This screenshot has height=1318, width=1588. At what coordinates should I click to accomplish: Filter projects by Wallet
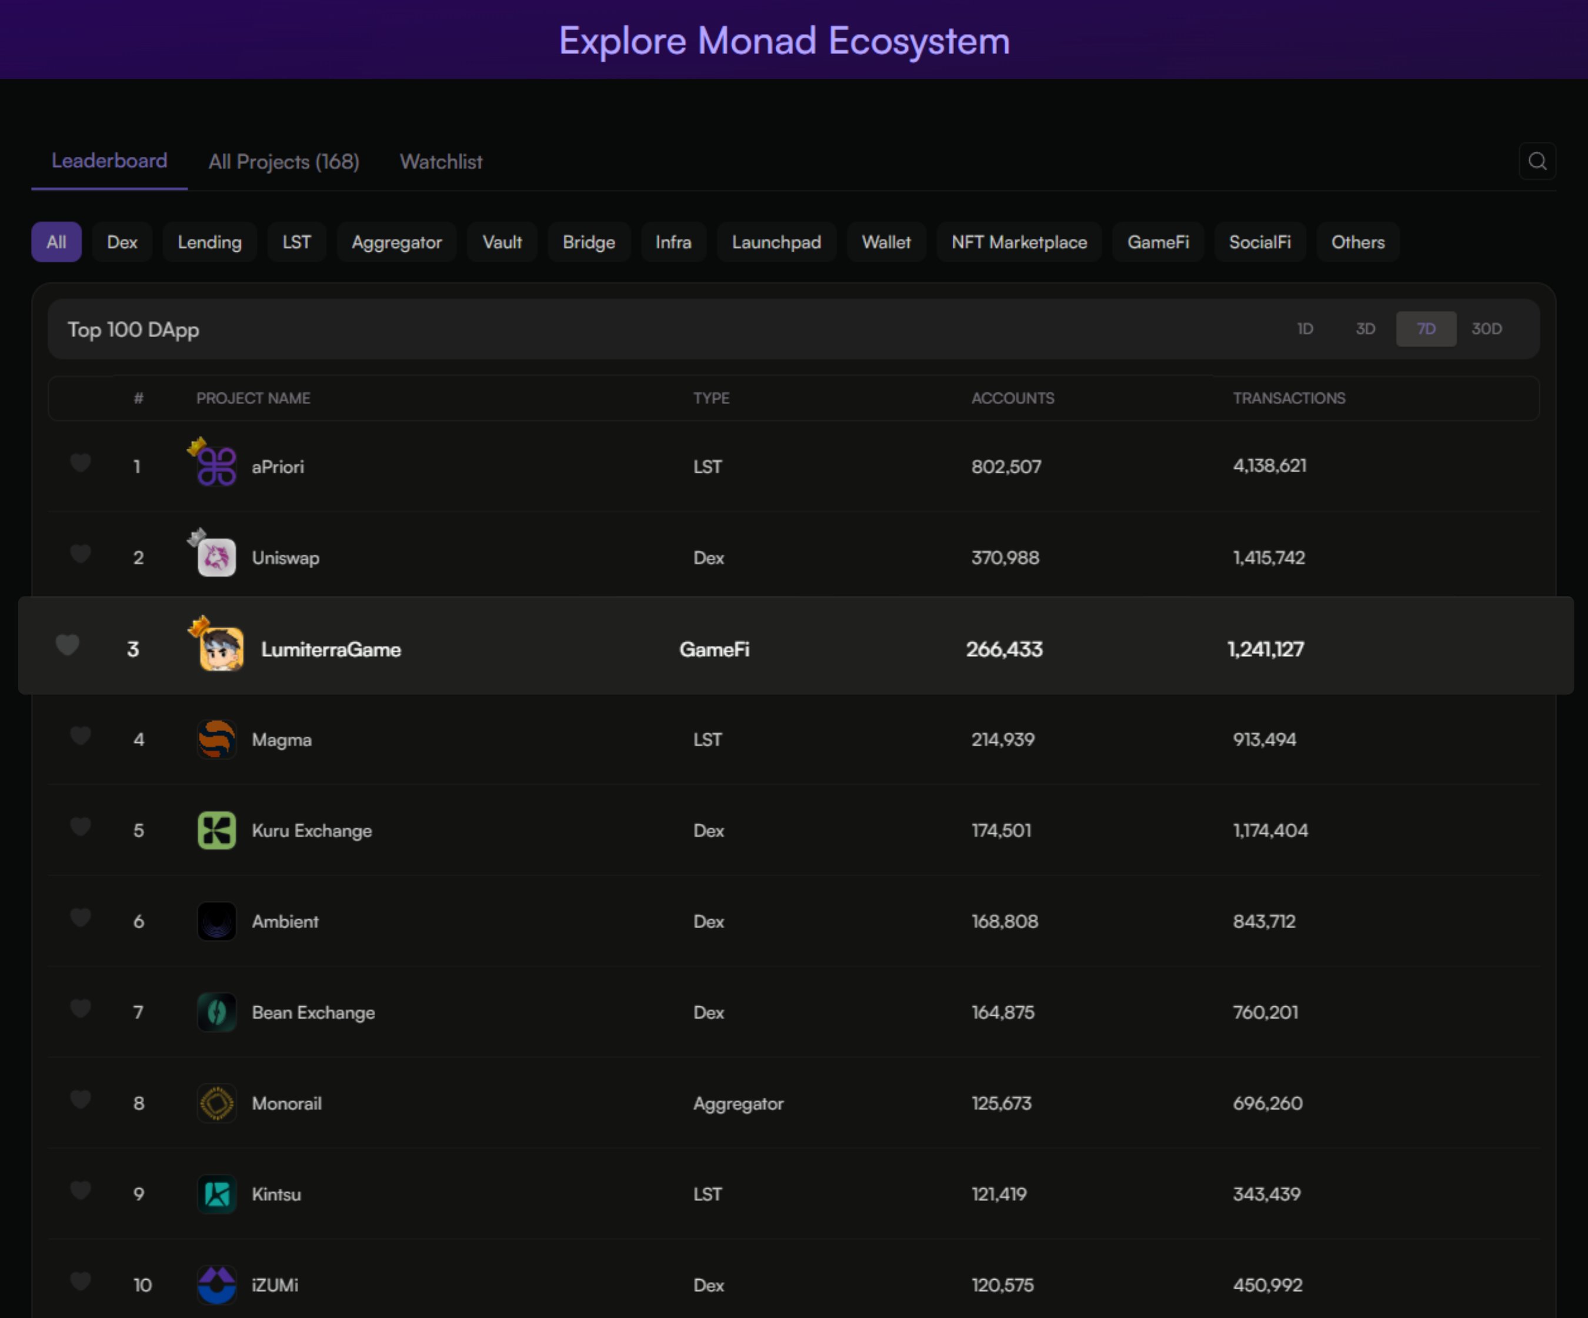[886, 242]
